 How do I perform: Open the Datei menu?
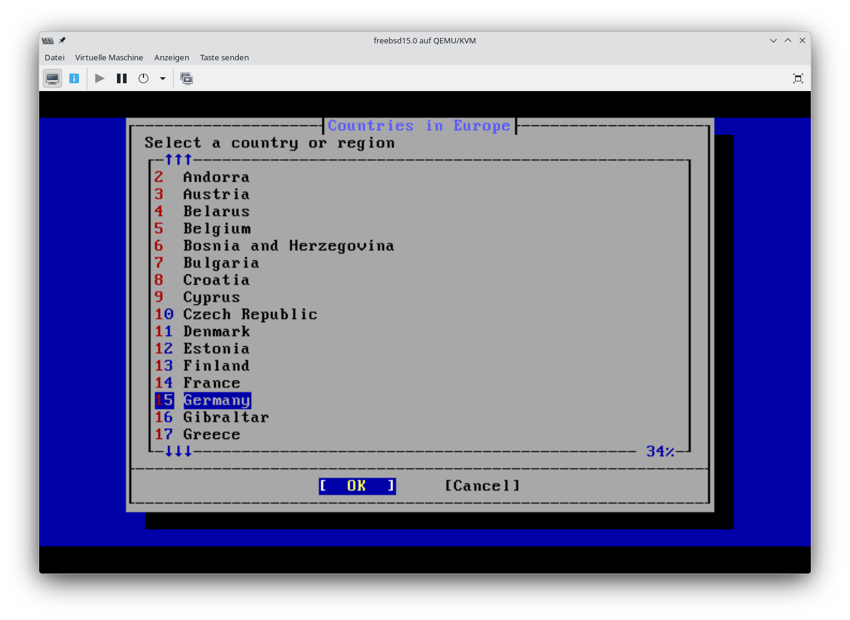point(54,57)
